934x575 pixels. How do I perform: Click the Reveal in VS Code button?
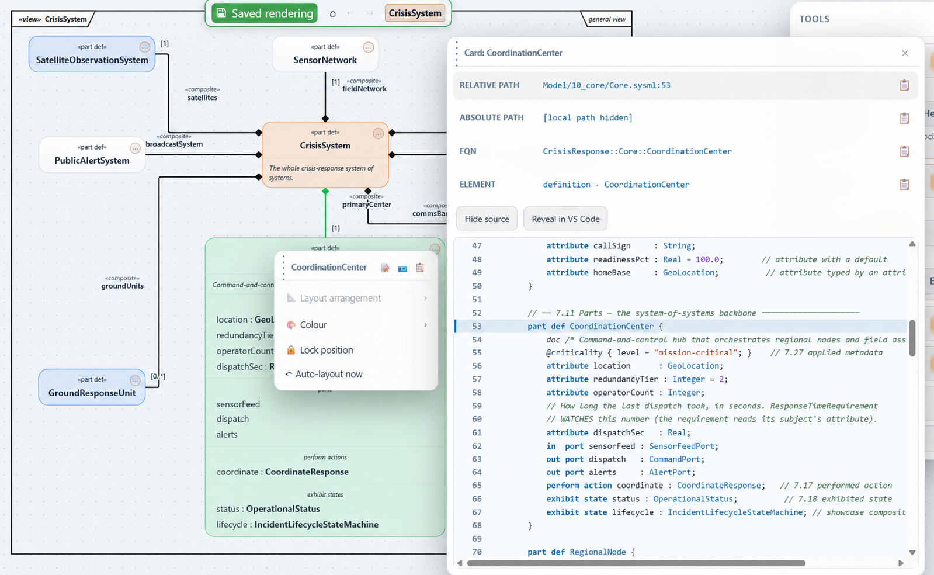565,219
